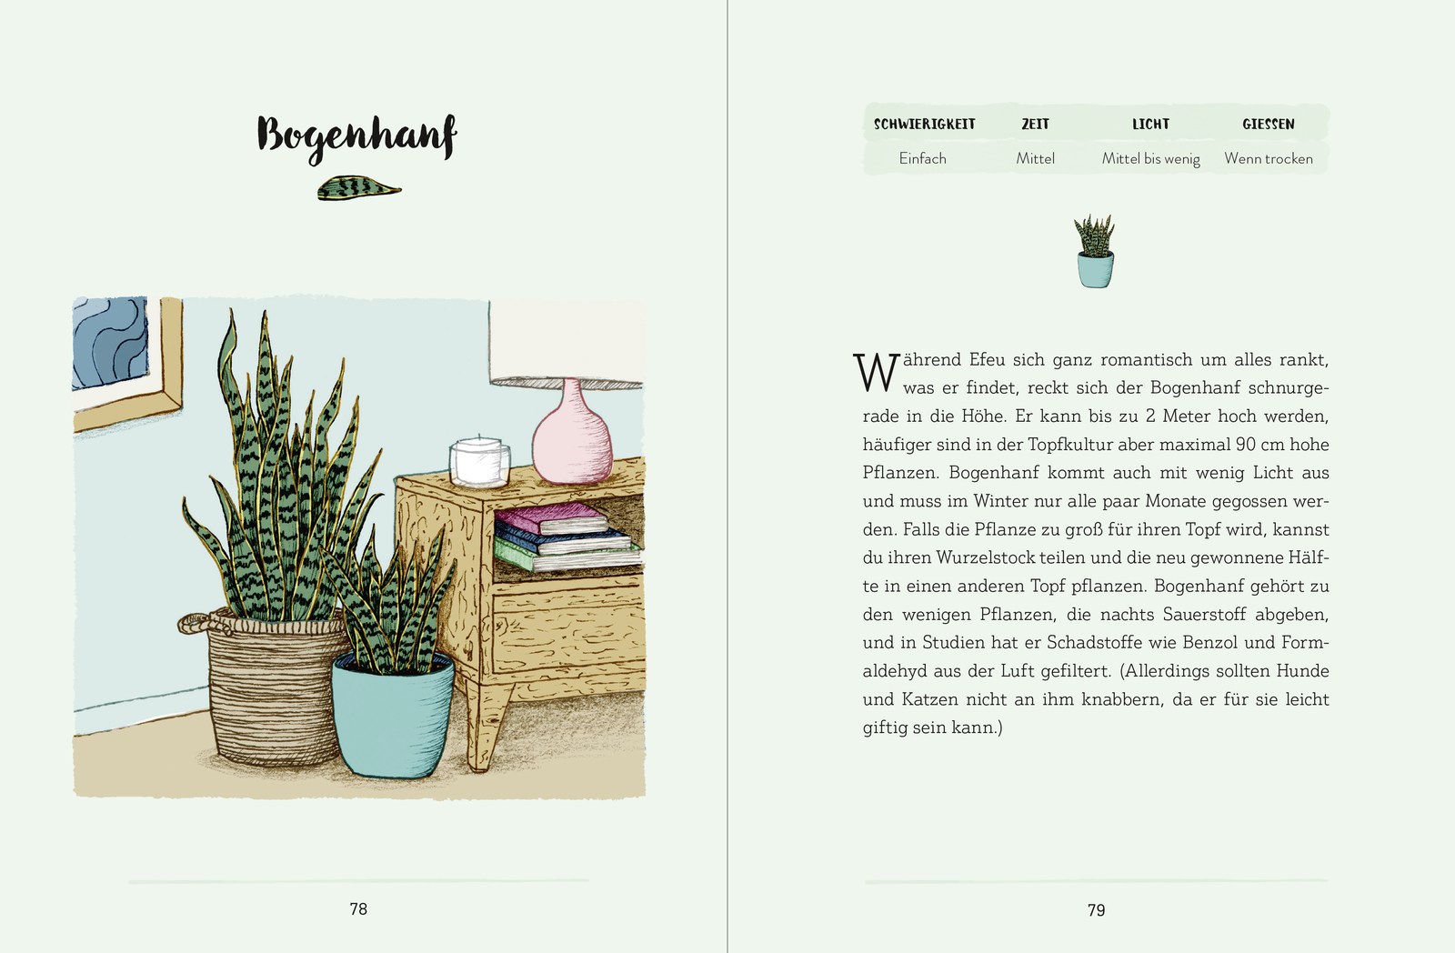
Task: Click the framed blue wave picture on the wall
Action: [112, 342]
